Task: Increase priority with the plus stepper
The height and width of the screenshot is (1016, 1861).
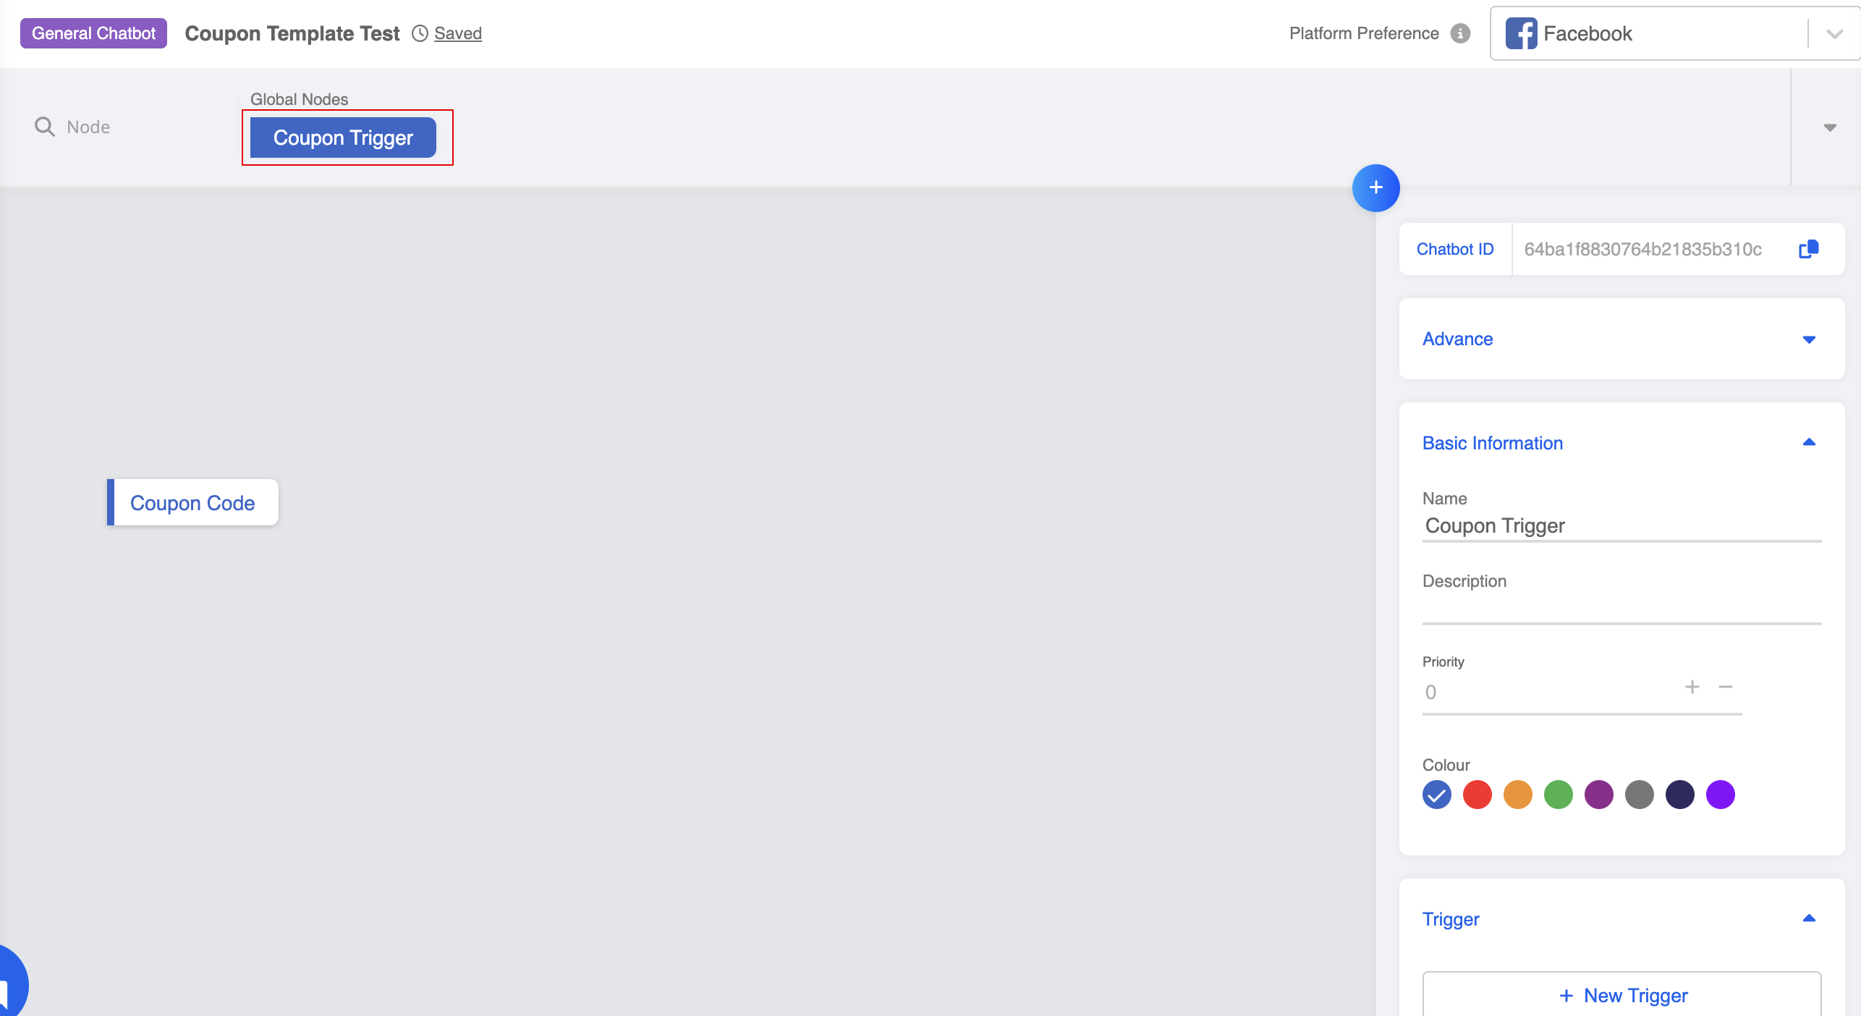Action: point(1692,687)
